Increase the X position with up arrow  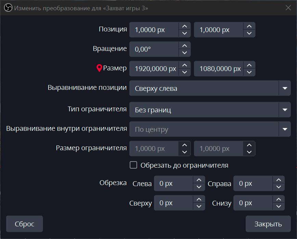[x=184, y=26]
